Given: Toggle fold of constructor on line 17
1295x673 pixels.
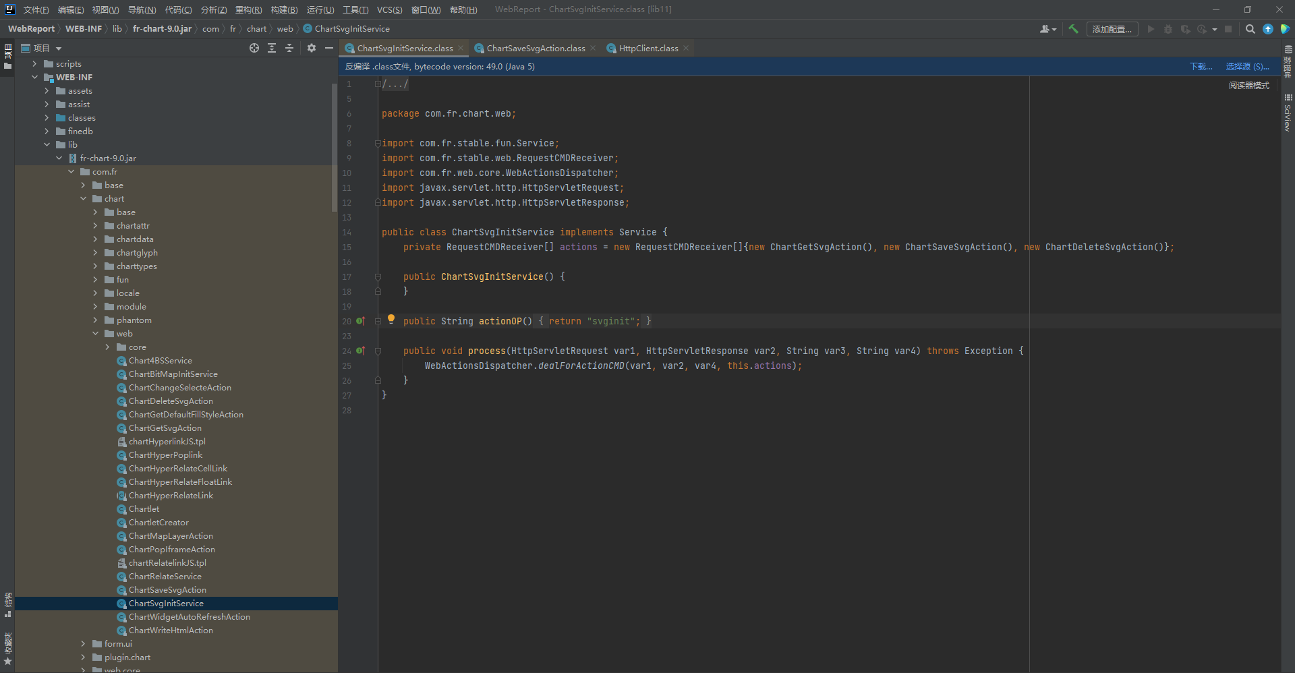Looking at the screenshot, I should pyautogui.click(x=378, y=276).
